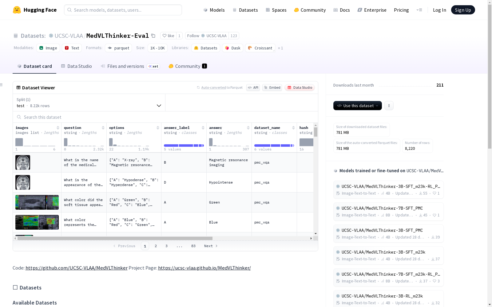
Task: Show additional libraries with +1
Action: [280, 48]
